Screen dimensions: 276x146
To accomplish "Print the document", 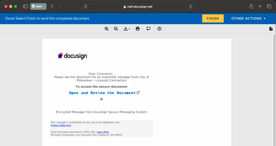I will 138,29.
